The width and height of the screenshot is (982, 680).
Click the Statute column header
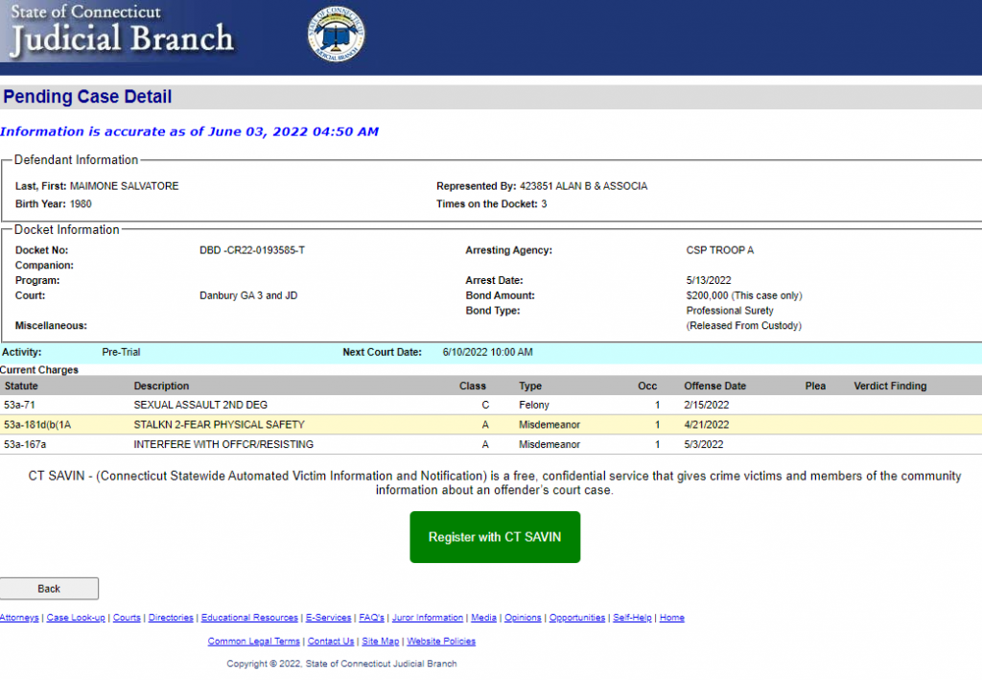coord(21,386)
